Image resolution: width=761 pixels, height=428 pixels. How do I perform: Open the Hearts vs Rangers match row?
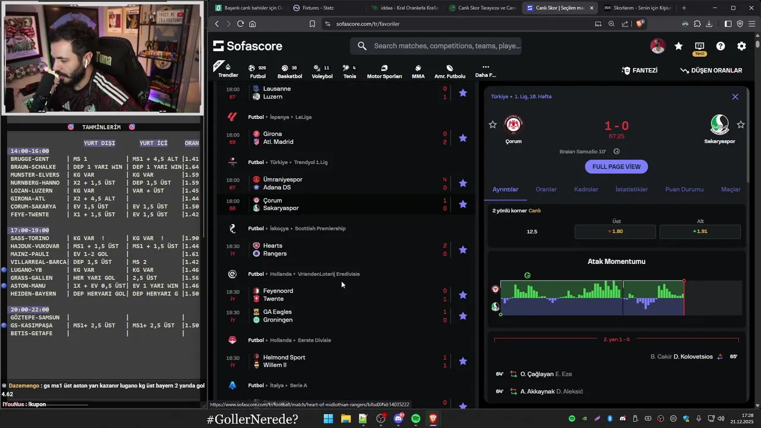(345, 250)
